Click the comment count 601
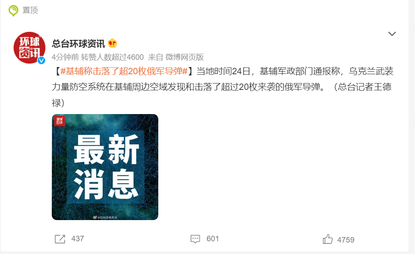415x254 pixels. point(213,239)
